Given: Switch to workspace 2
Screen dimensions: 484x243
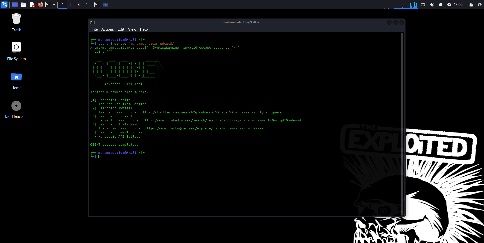Looking at the screenshot, I should tap(71, 4).
